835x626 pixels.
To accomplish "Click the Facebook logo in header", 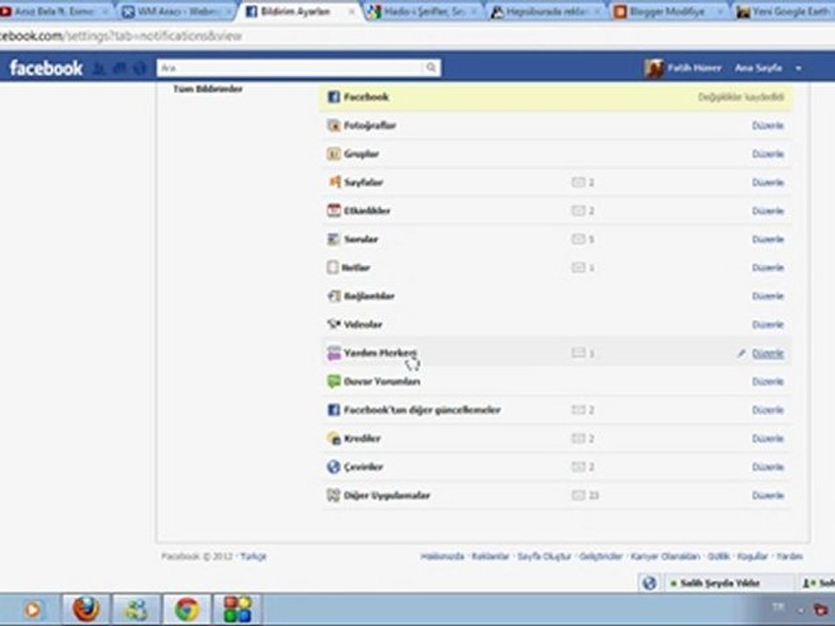I will tap(46, 68).
